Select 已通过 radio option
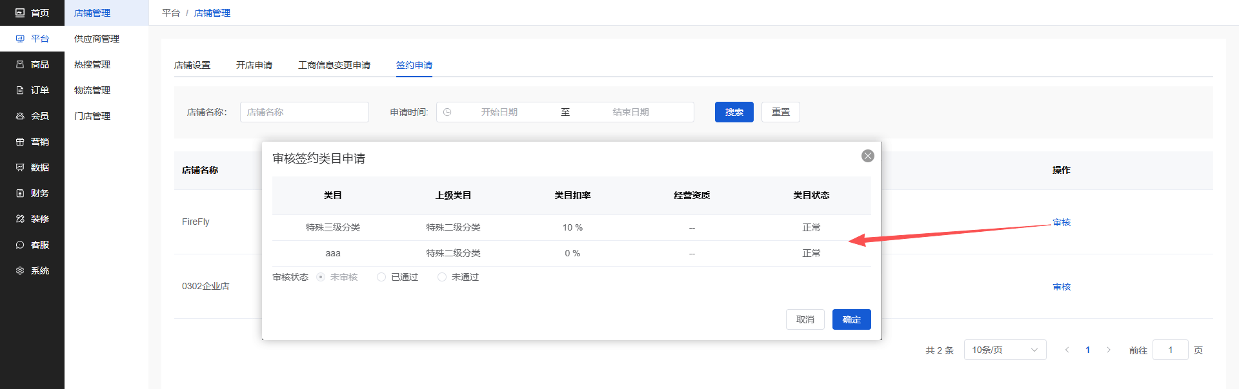The image size is (1239, 389). (398, 277)
